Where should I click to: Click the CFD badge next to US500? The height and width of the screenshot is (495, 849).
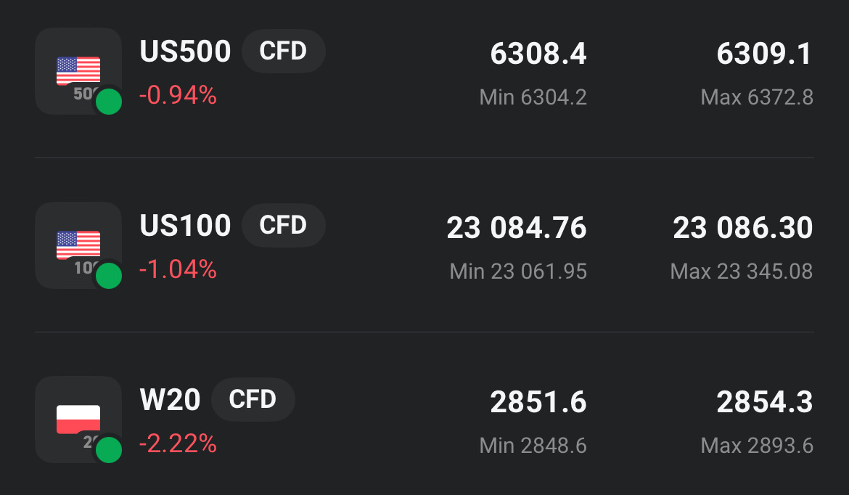click(283, 52)
